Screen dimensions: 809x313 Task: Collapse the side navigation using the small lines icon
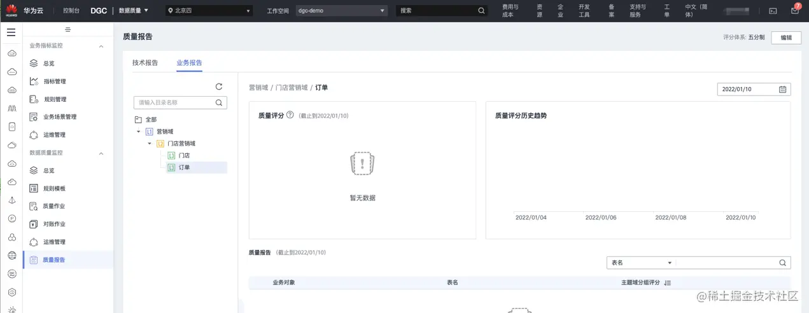click(x=68, y=30)
